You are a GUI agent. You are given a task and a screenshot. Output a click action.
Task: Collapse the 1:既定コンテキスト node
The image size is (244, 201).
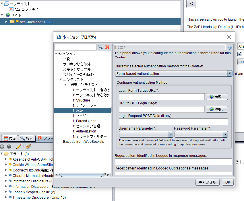coord(65,85)
